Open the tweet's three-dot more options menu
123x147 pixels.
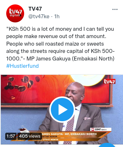115,9
